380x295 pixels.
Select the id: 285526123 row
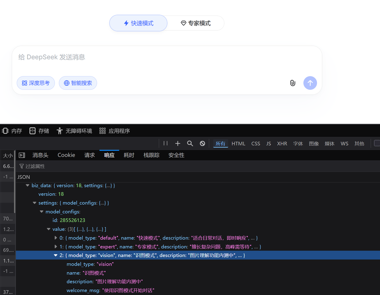point(198,220)
